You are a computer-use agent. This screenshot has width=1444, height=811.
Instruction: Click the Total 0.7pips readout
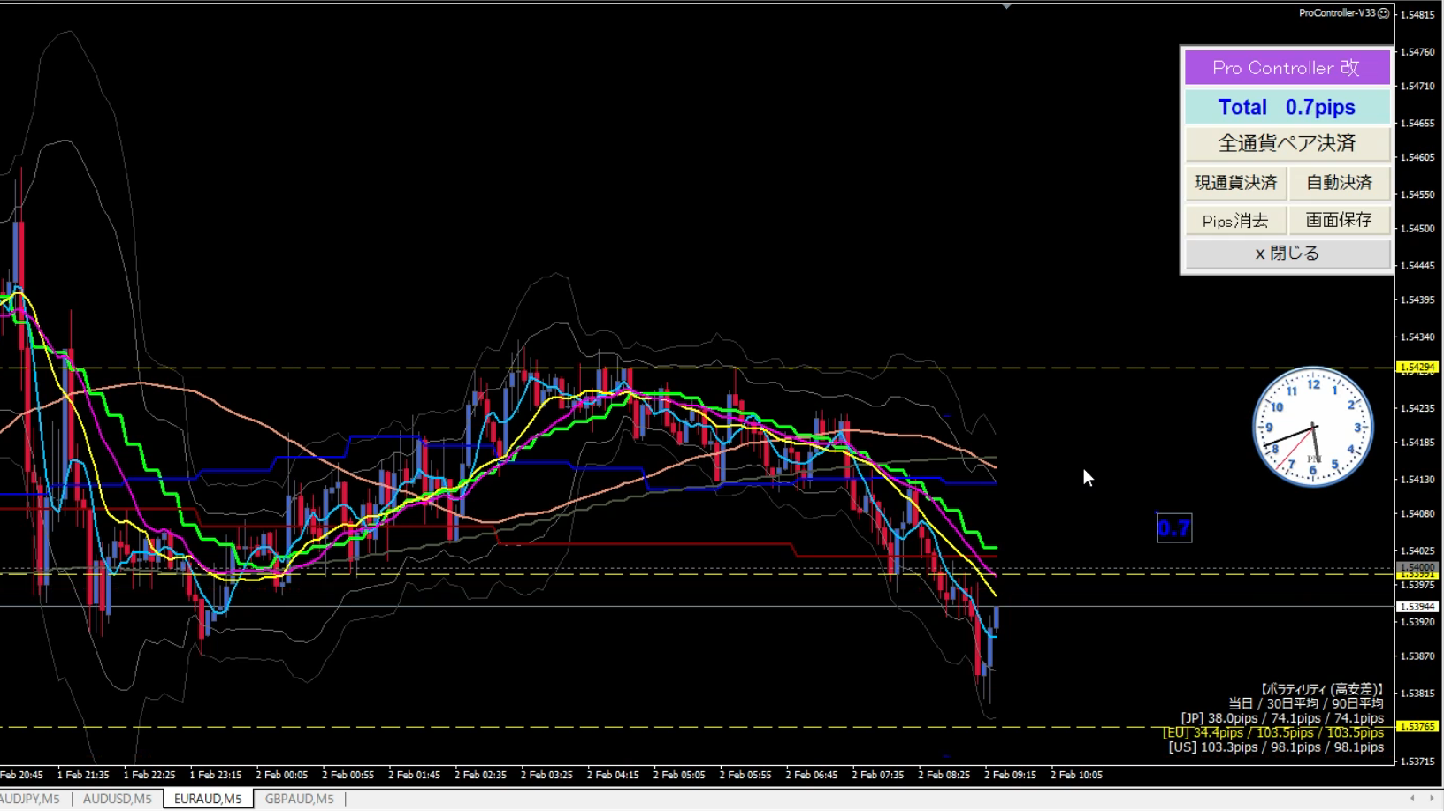click(1287, 107)
